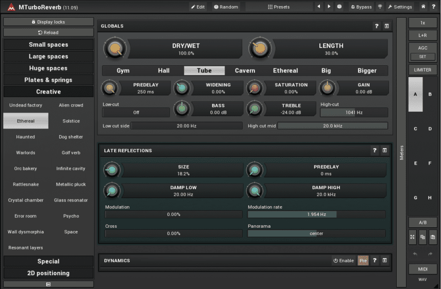Select the Big reverb type tab
Screen dimensions: 441x289
[x=326, y=70]
